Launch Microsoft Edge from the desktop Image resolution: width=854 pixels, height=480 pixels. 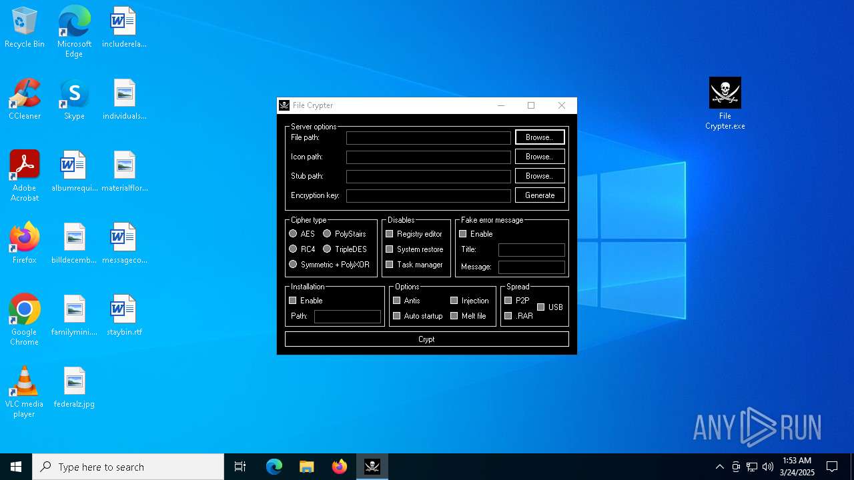(74, 31)
